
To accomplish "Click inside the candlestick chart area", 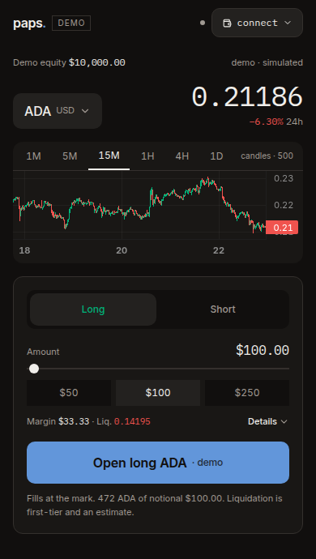I will 139,205.
